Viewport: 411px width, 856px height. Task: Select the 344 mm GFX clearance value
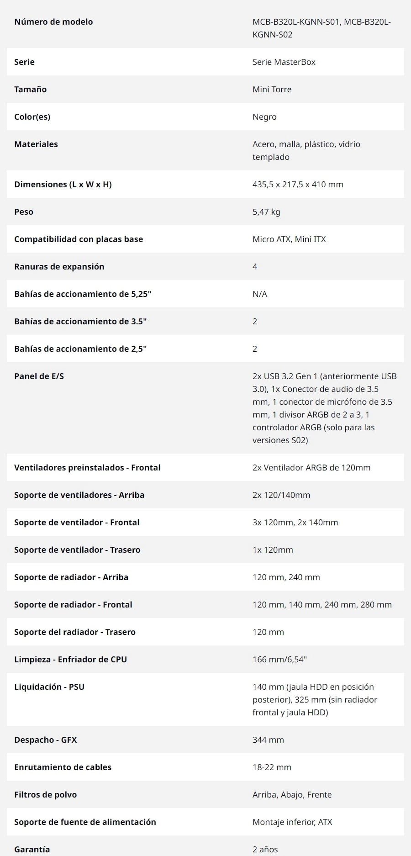tap(268, 740)
